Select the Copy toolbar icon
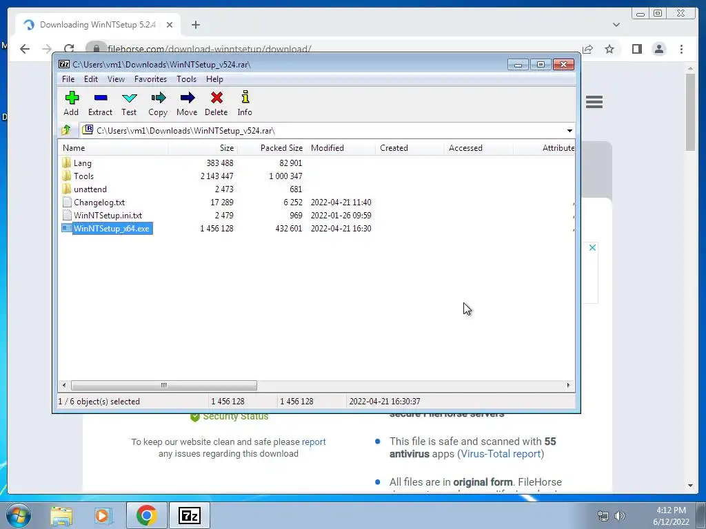 (158, 103)
